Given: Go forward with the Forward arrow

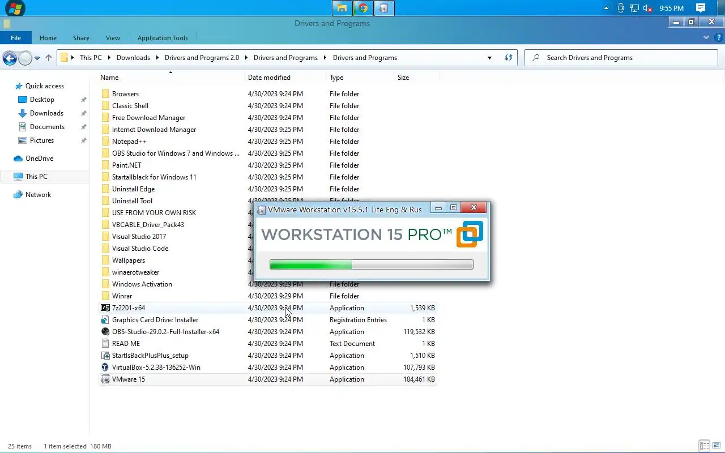Looking at the screenshot, I should point(25,58).
